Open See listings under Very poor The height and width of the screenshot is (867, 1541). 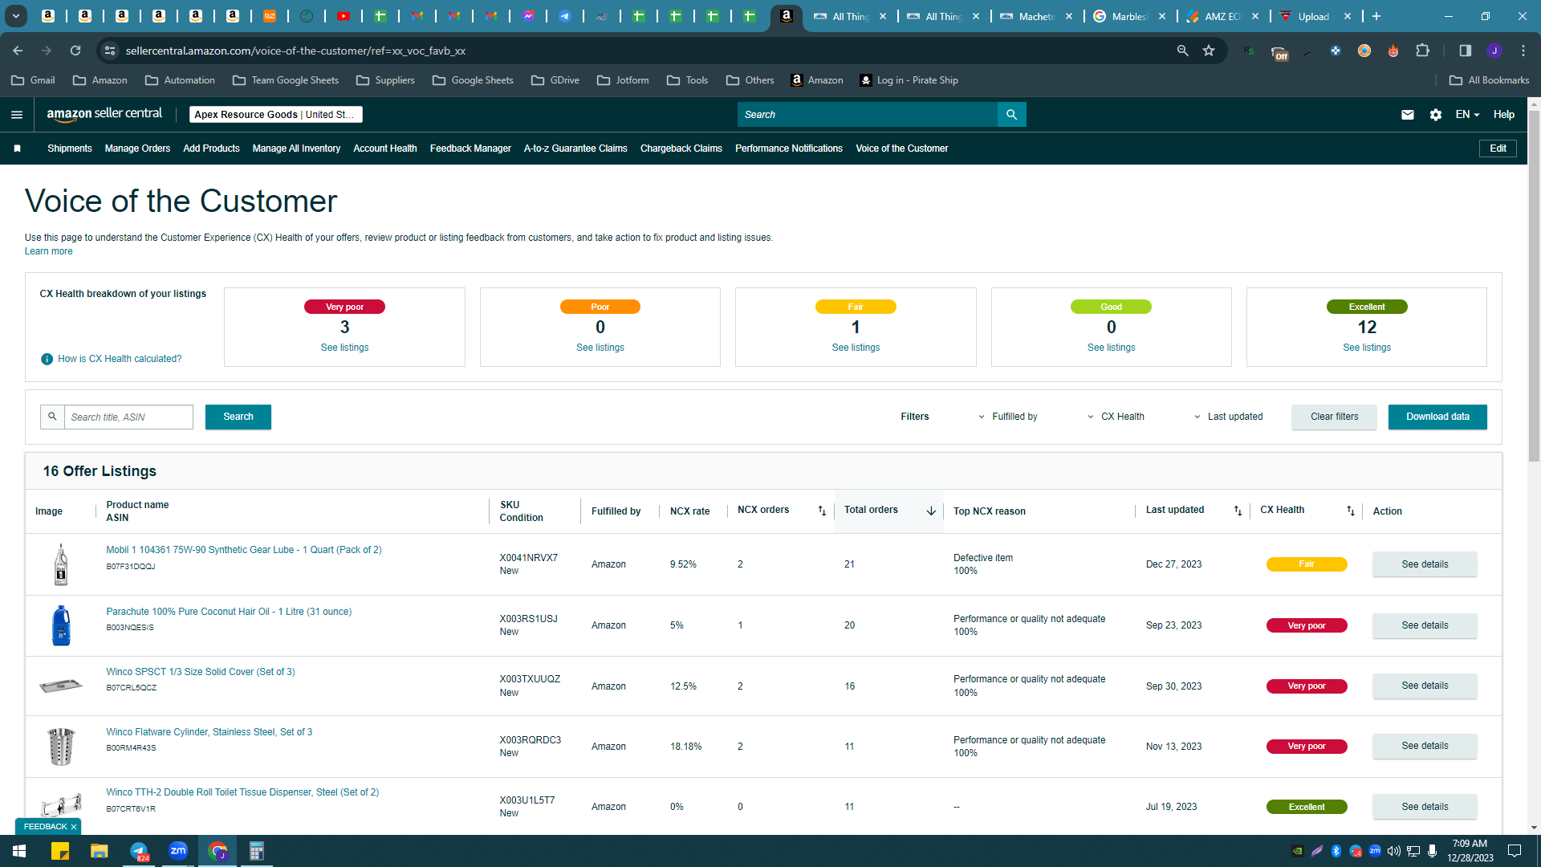(x=344, y=348)
